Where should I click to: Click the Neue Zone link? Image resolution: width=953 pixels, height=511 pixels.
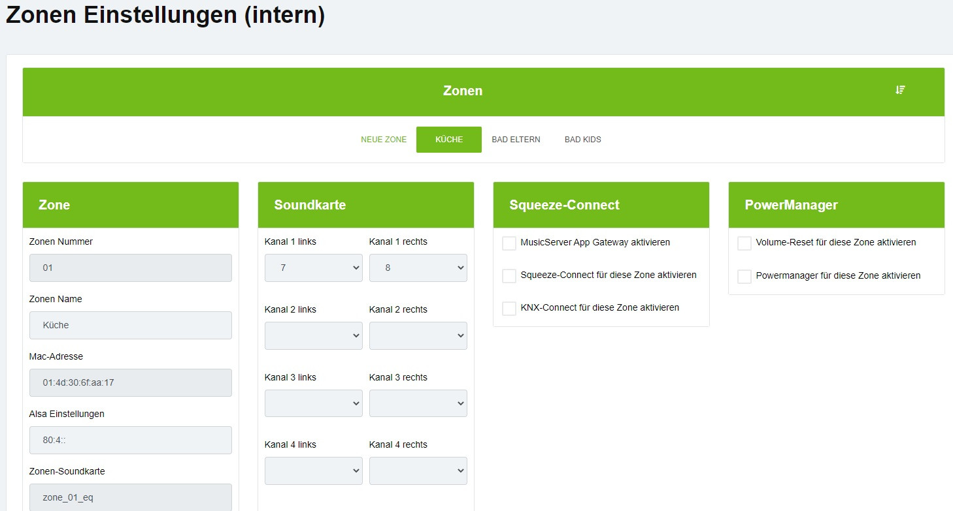point(384,140)
